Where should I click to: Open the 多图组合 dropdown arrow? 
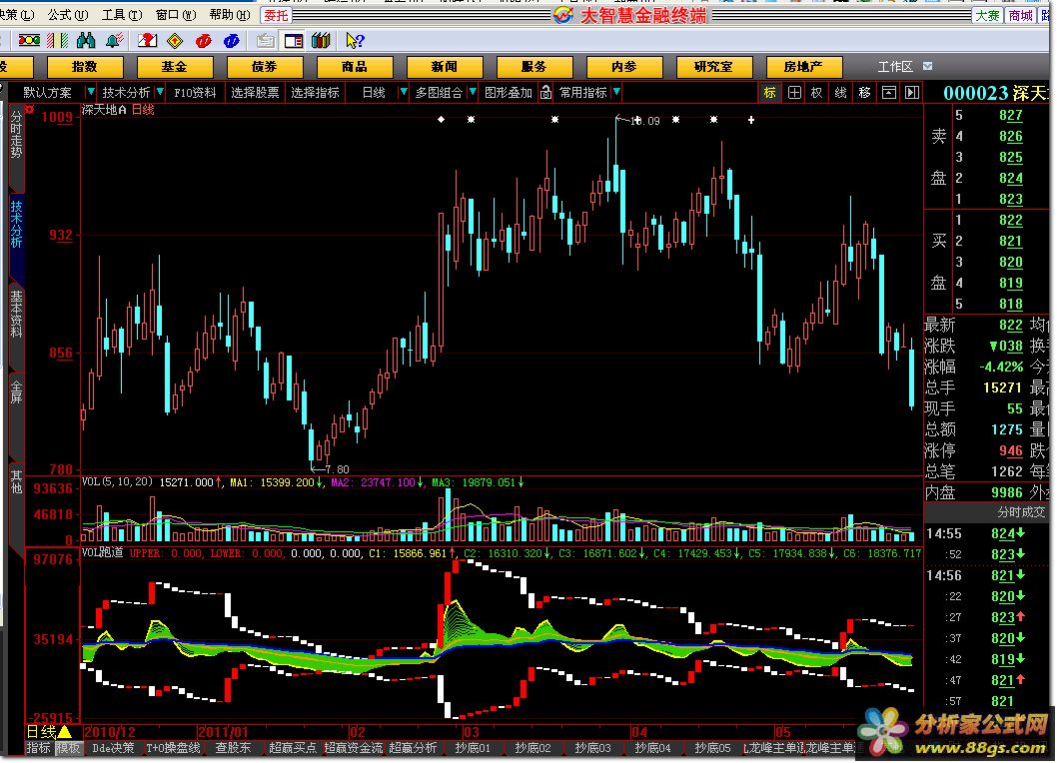473,92
